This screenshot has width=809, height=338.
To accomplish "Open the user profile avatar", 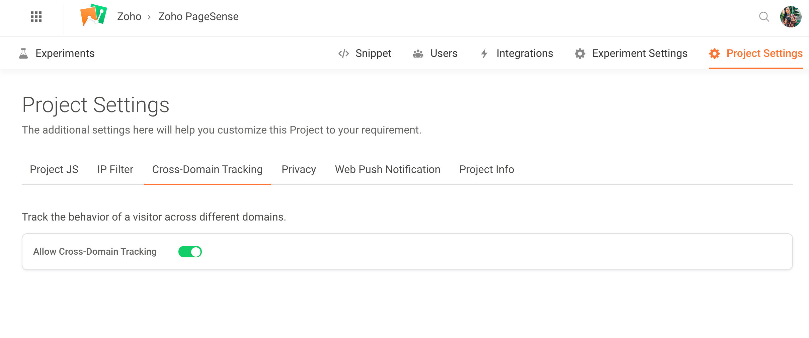I will point(791,16).
